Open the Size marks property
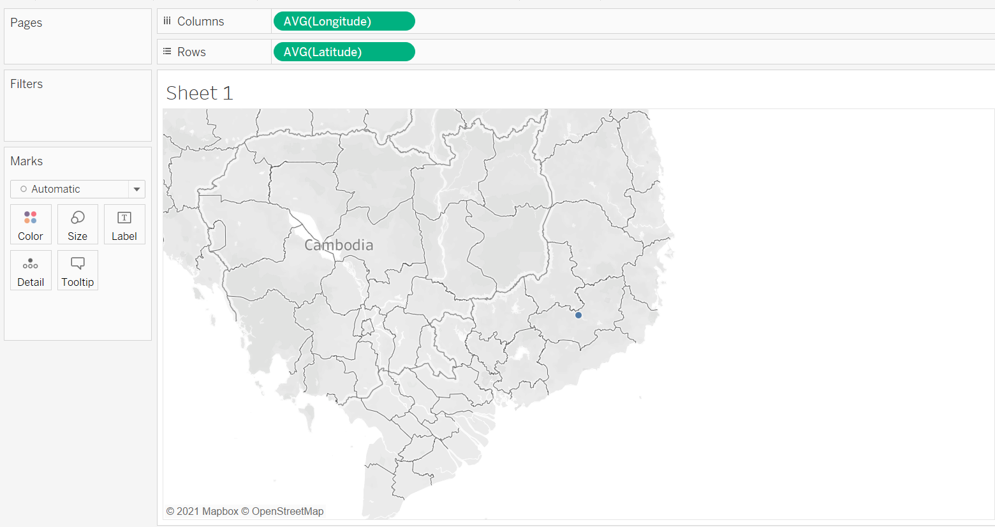This screenshot has height=527, width=995. tap(77, 225)
